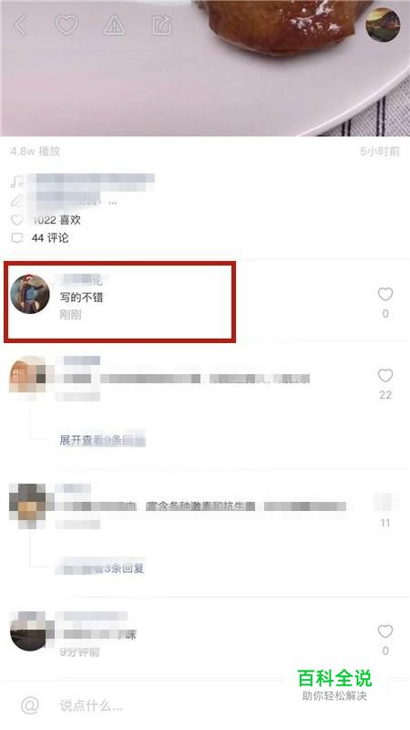Open the author's avatar at top right
This screenshot has width=410, height=730.
coord(383,25)
